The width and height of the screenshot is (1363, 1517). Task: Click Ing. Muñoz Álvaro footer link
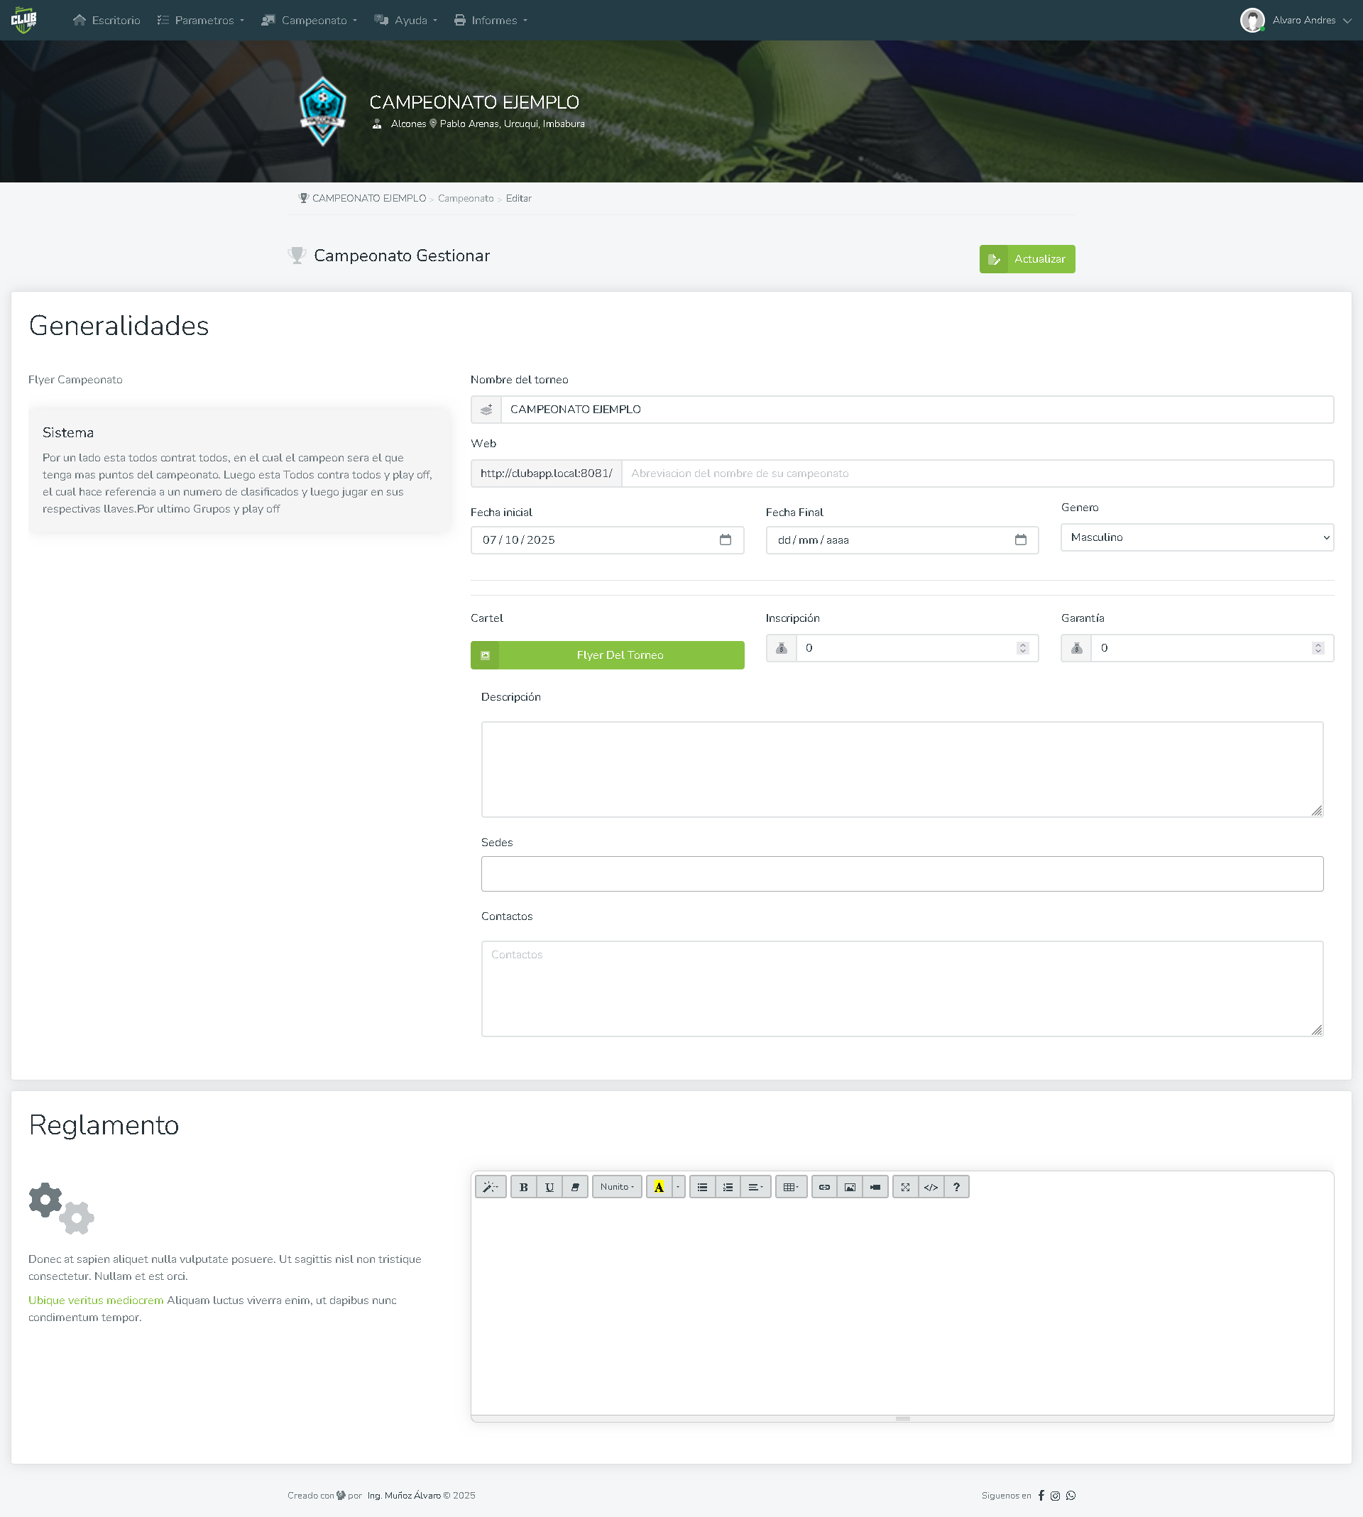point(404,1495)
